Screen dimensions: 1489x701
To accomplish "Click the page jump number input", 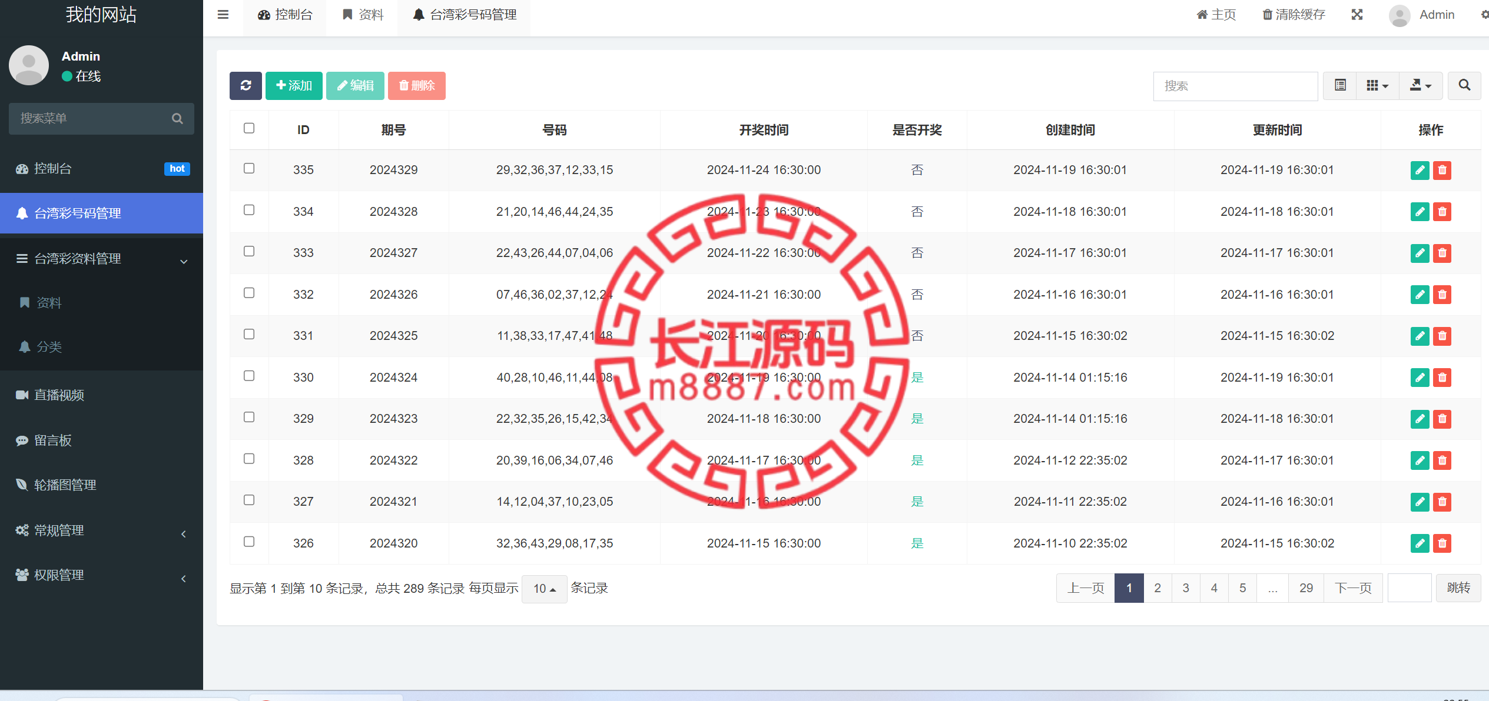I will coord(1410,588).
